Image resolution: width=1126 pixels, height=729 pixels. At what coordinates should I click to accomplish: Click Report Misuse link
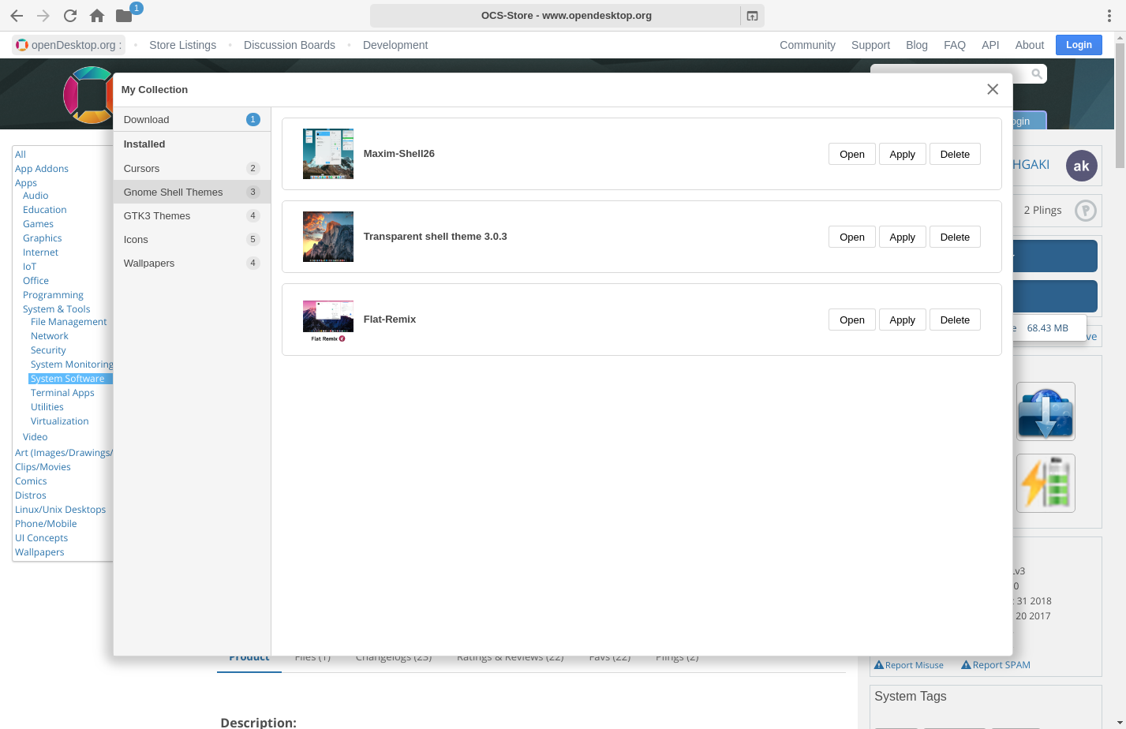pos(909,665)
